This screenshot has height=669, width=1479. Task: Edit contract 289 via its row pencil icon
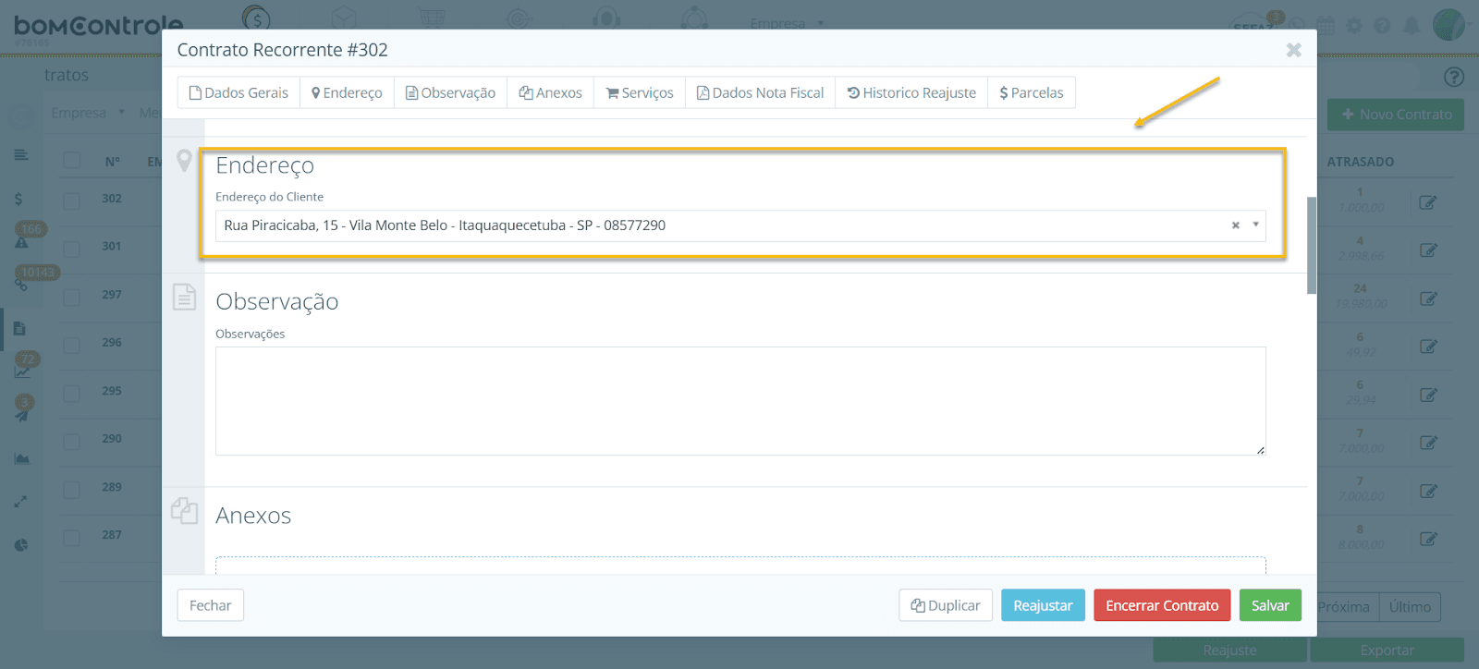1428,491
